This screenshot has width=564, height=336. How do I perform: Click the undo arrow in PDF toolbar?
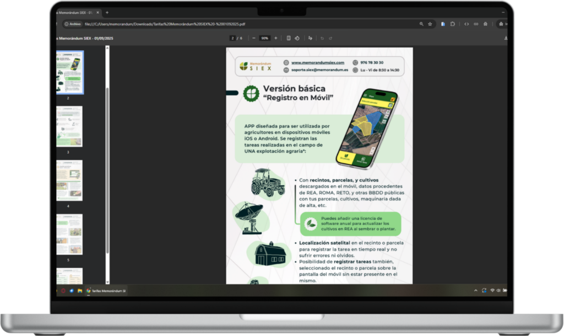[x=322, y=38]
